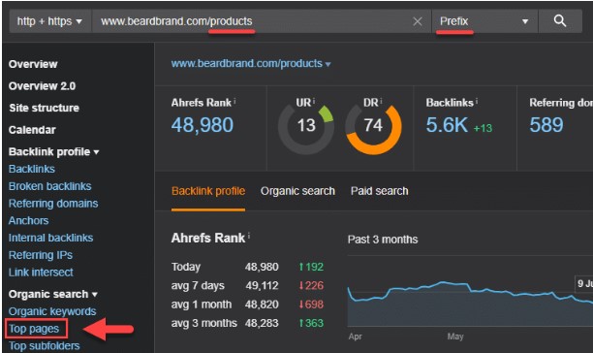
Task: Collapse the Backlink profile sidebar section
Action: pyautogui.click(x=53, y=151)
